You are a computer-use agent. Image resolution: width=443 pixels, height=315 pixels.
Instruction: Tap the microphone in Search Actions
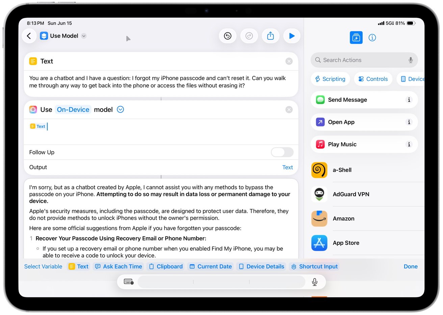[411, 60]
